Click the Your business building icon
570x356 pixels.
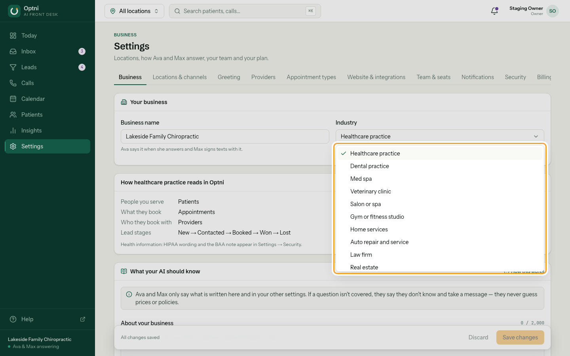(x=124, y=102)
